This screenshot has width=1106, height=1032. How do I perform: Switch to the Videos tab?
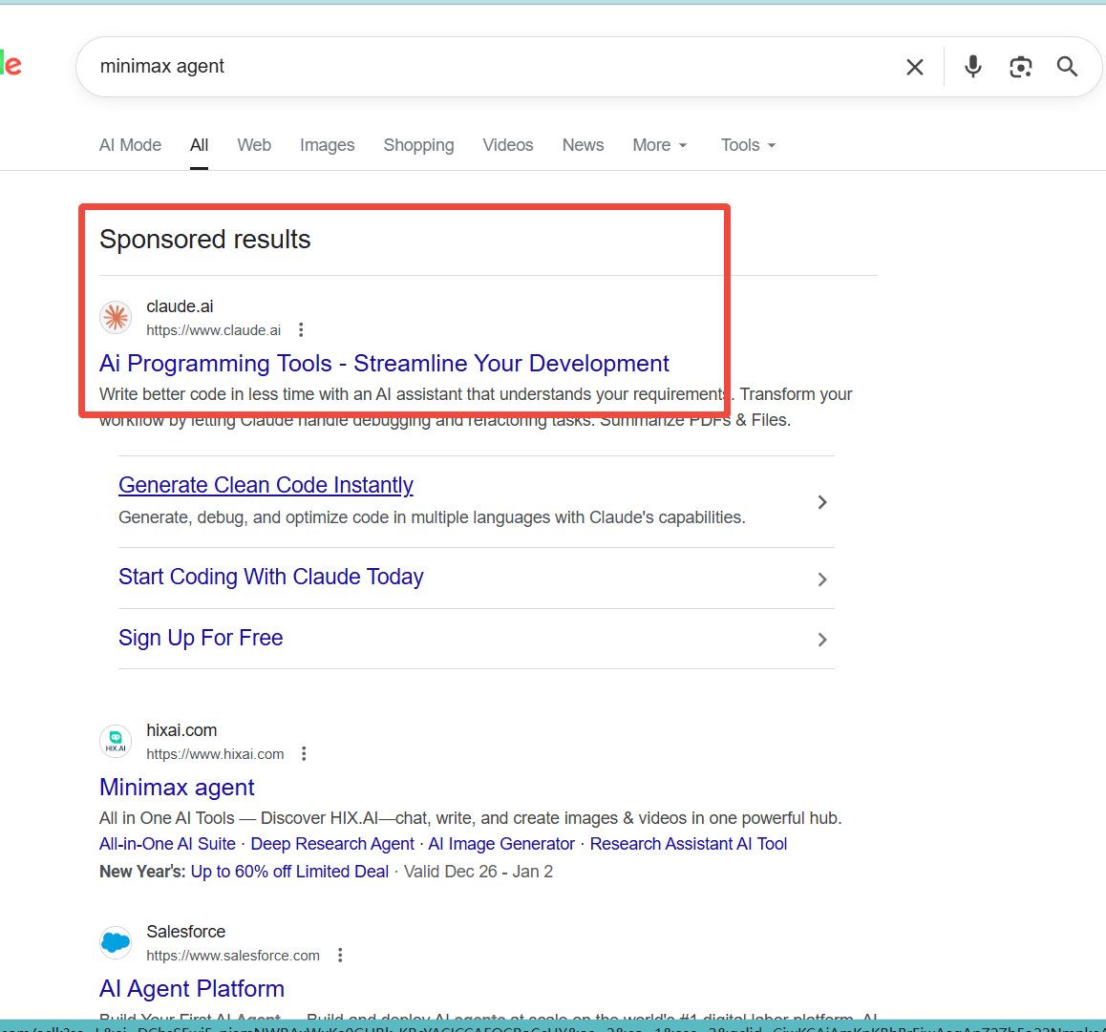pos(508,145)
